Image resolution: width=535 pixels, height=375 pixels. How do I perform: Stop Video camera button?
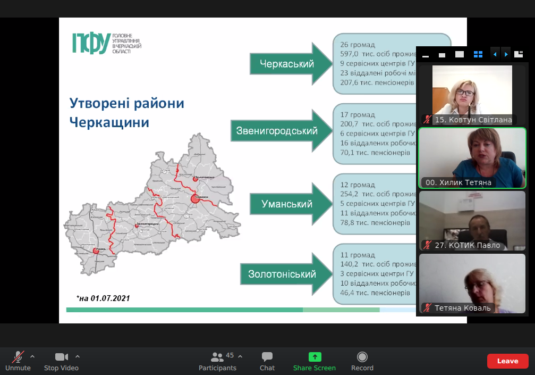click(x=62, y=361)
